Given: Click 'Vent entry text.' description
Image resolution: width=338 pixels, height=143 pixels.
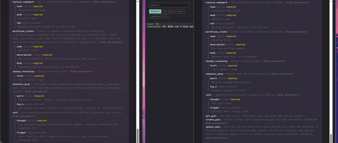Looking at the screenshot, I should pos(223,104).
